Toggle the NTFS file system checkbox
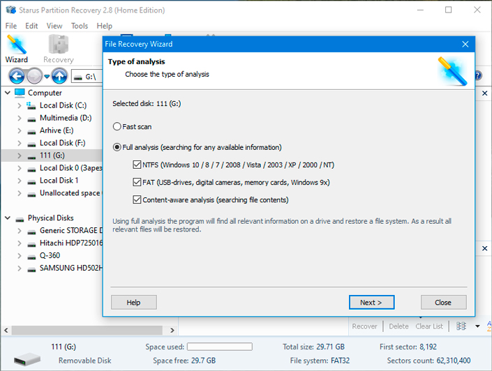The height and width of the screenshot is (371, 492). click(x=137, y=165)
